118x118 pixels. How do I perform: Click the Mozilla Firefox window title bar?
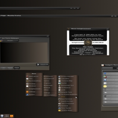tap(59, 16)
